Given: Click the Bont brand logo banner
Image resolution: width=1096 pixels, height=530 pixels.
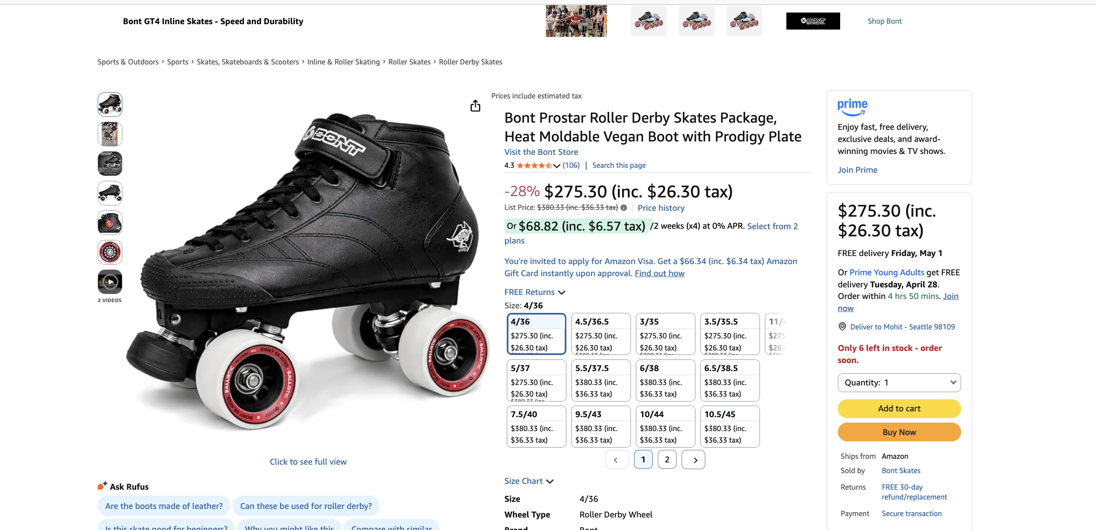Looking at the screenshot, I should pos(813,21).
